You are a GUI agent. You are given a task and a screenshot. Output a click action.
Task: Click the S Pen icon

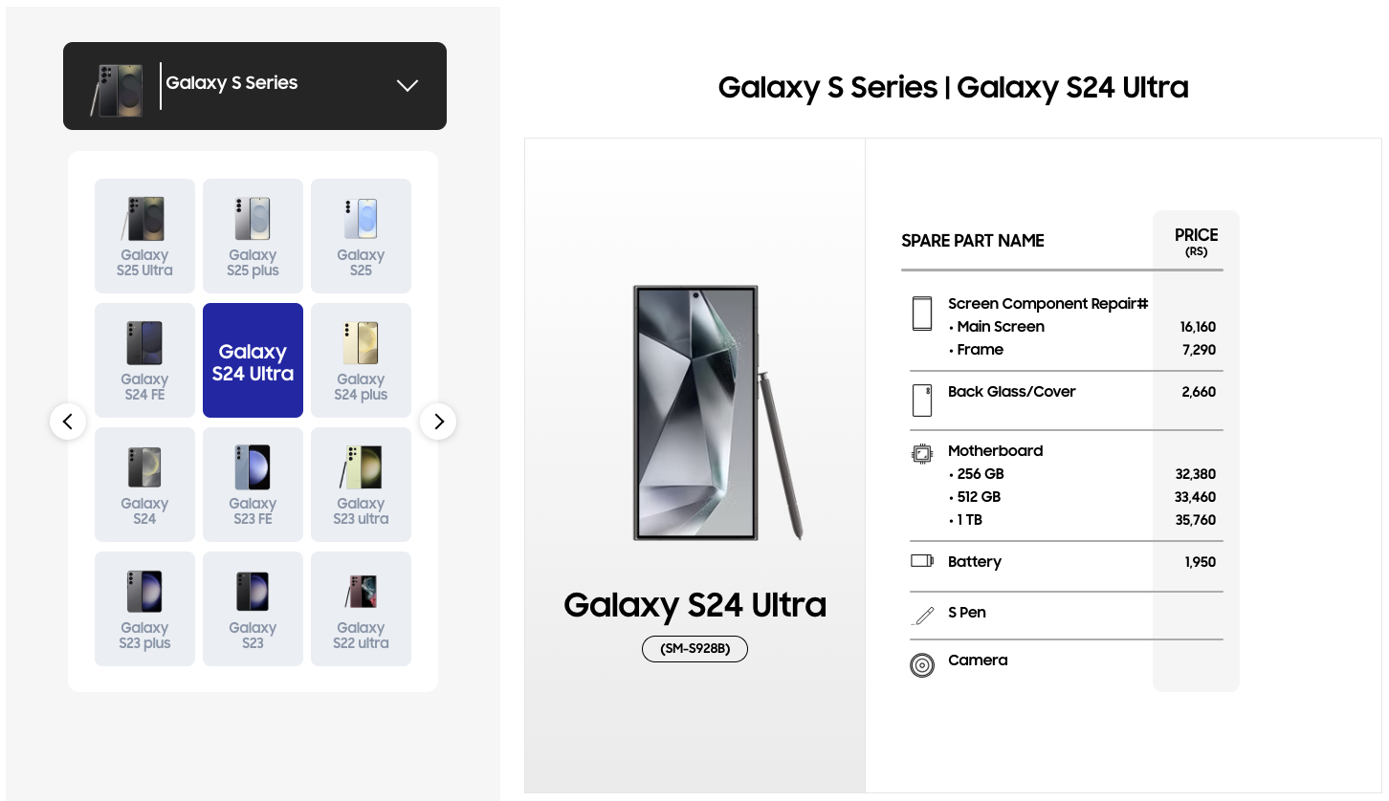point(922,616)
